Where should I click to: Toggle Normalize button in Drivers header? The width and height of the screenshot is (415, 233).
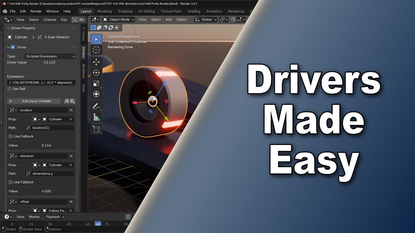click(x=78, y=20)
